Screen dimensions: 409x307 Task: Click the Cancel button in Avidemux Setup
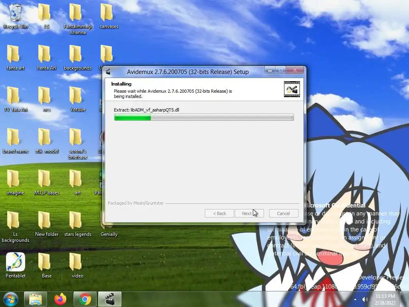(283, 213)
